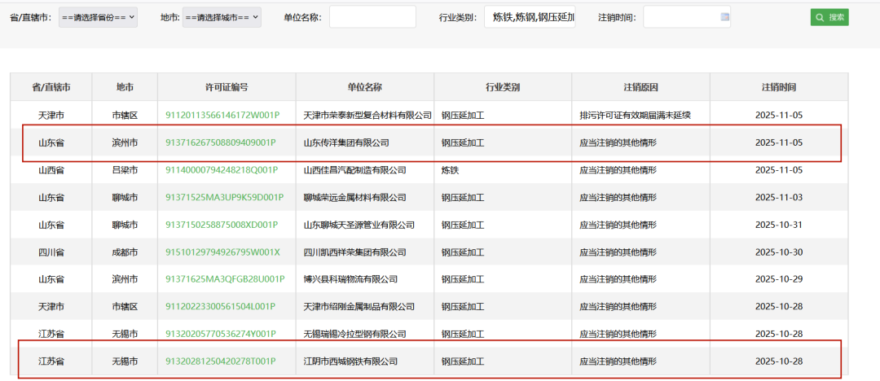Select the 山西省 province cell
The width and height of the screenshot is (880, 381).
click(x=51, y=170)
